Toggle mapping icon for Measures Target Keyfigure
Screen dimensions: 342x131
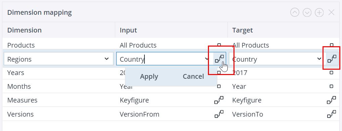332,100
